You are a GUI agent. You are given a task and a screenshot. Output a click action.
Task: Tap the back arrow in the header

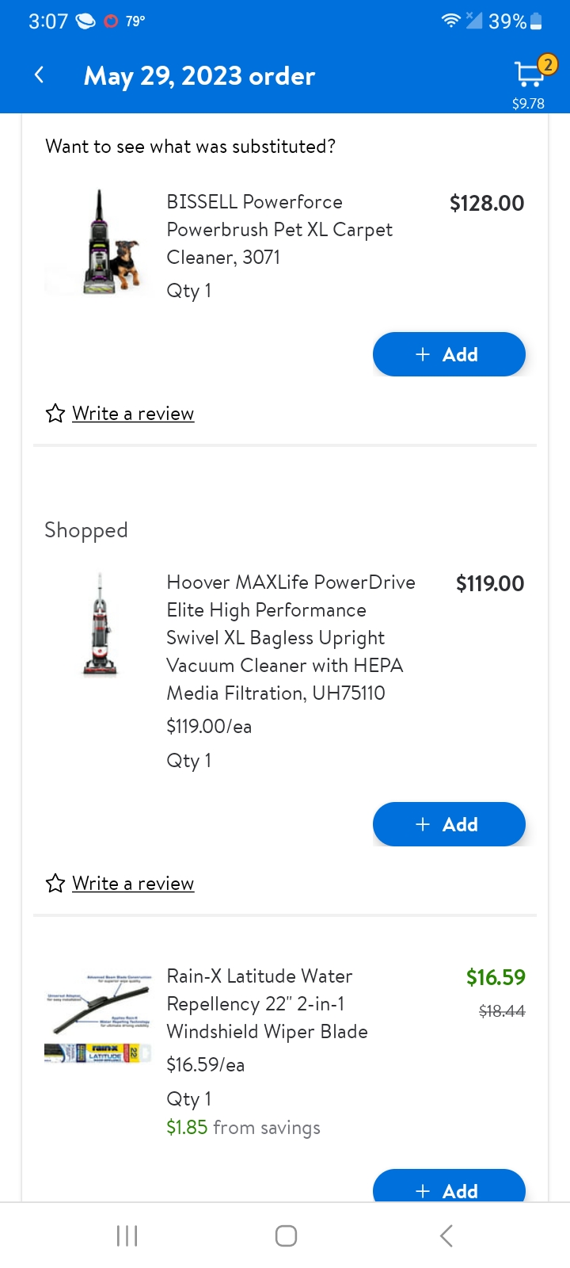point(39,75)
